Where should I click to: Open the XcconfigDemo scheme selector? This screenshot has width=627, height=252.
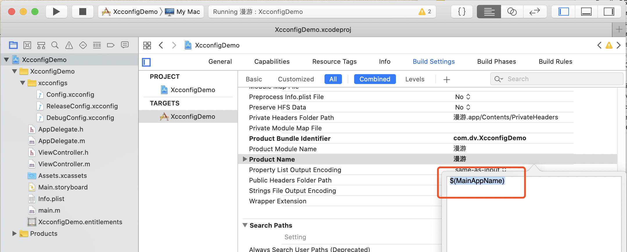click(x=129, y=12)
